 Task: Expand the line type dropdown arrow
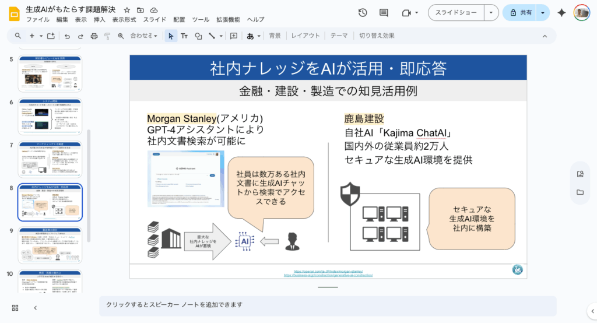pyautogui.click(x=221, y=36)
